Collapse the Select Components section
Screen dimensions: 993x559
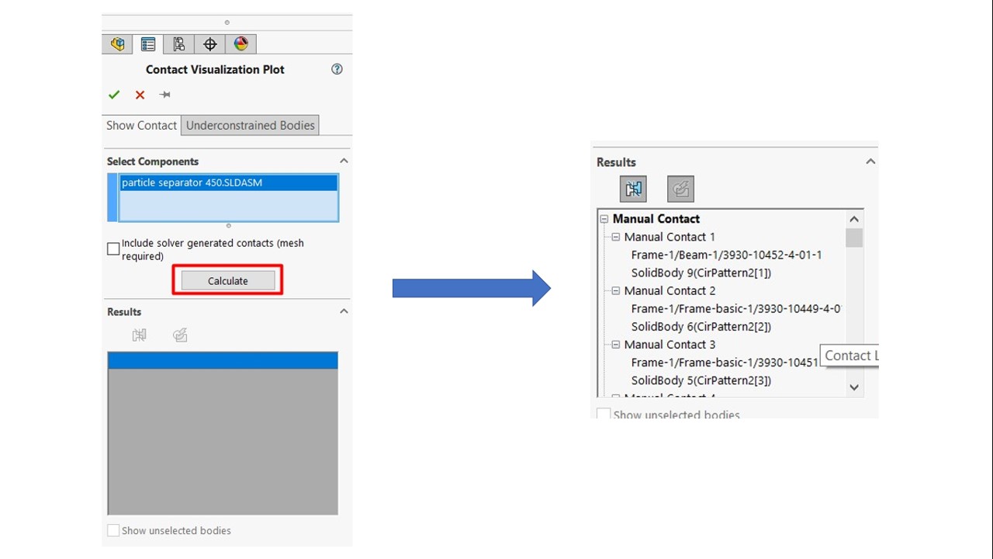[344, 161]
